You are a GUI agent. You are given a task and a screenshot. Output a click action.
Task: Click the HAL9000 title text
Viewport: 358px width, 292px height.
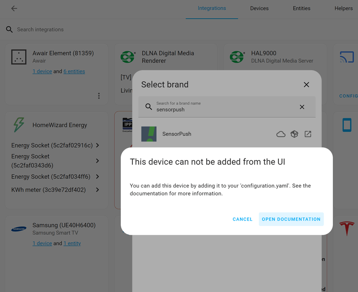coord(264,53)
